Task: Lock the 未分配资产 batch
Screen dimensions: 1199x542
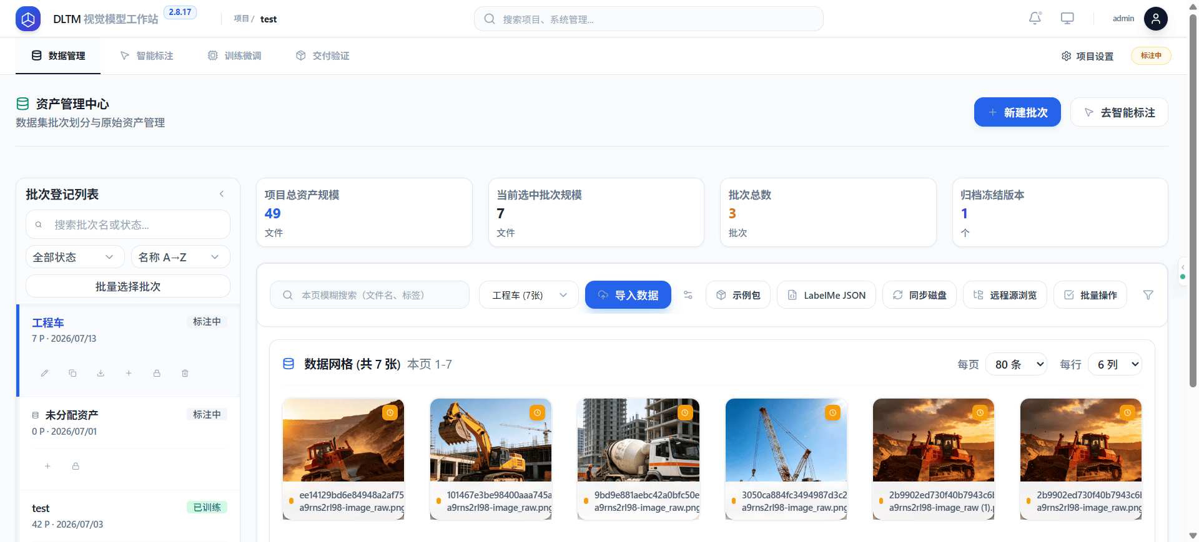Action: tap(76, 466)
